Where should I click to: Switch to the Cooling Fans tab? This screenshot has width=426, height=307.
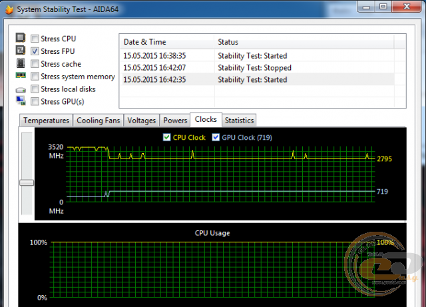click(99, 121)
